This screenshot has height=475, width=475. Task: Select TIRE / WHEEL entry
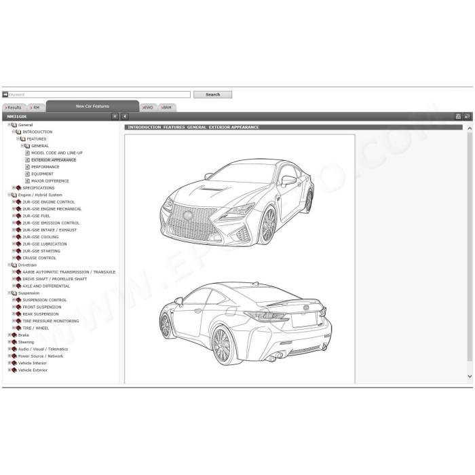click(35, 328)
